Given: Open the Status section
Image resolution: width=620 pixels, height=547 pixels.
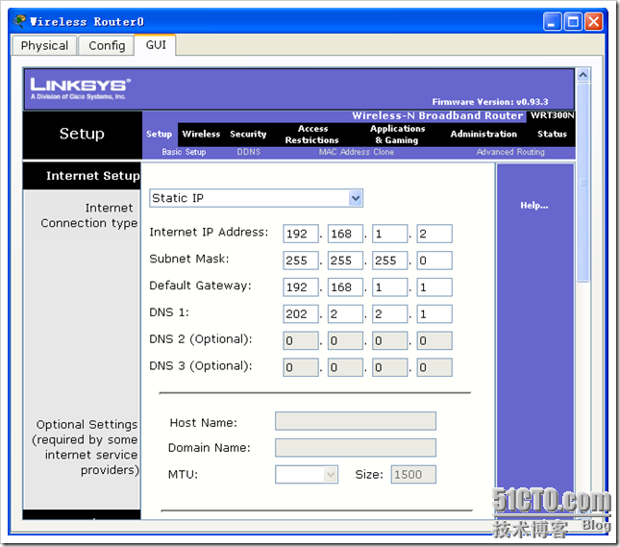Looking at the screenshot, I should (552, 134).
